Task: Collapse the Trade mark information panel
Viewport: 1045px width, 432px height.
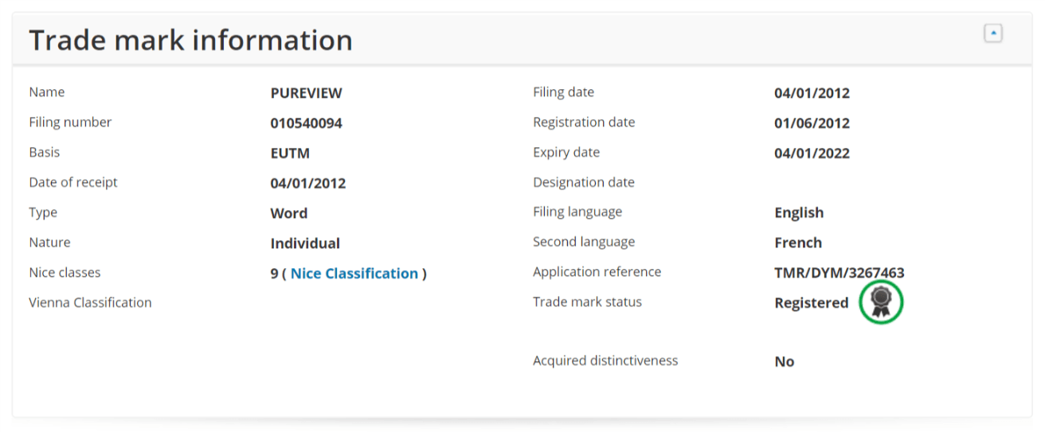Action: (992, 33)
